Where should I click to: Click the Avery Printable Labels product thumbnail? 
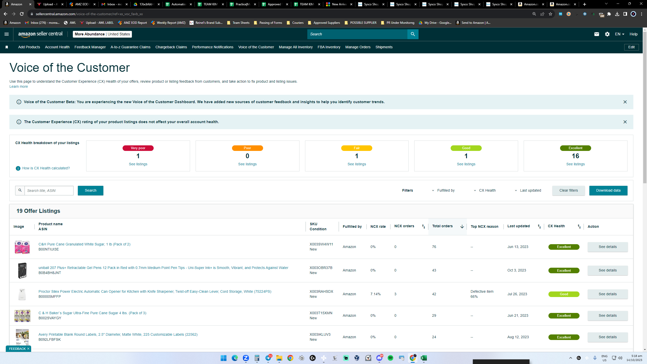(22, 337)
